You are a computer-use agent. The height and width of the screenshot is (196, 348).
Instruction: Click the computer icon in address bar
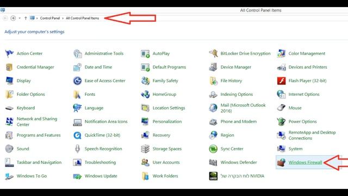pos(33,18)
